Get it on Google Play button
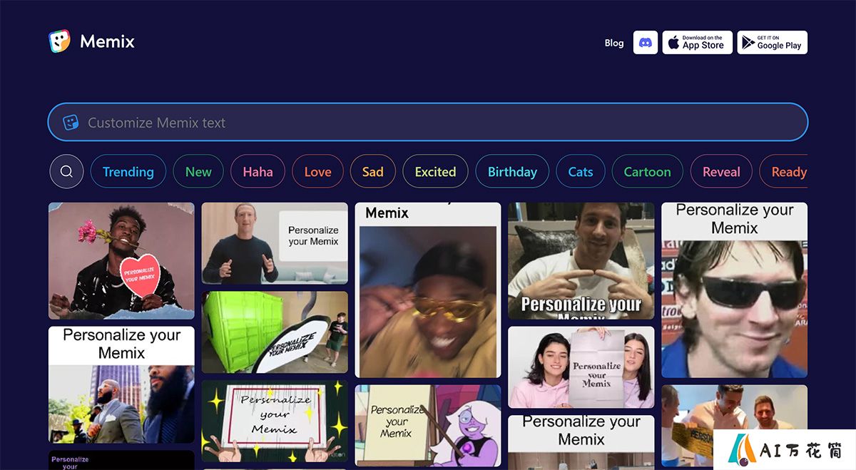Screen dimensions: 856x470 tap(773, 42)
